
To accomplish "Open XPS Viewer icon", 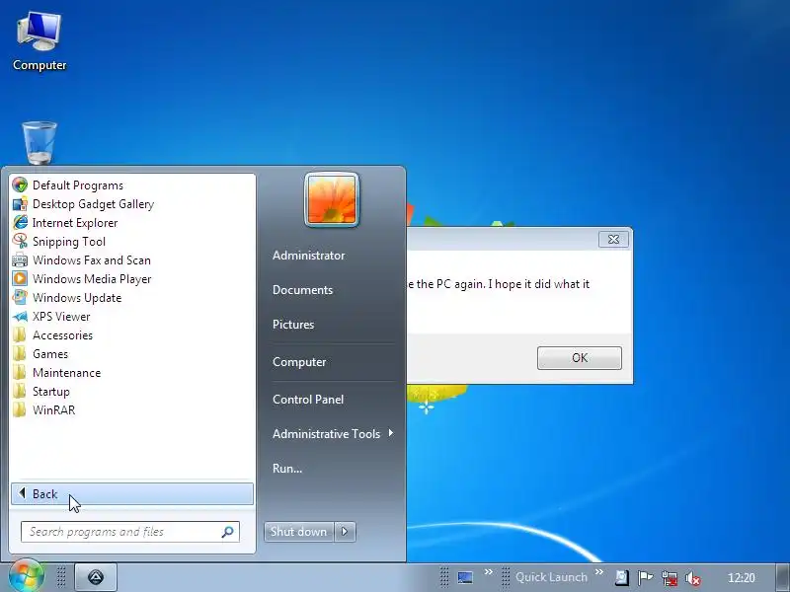I will pyautogui.click(x=20, y=316).
